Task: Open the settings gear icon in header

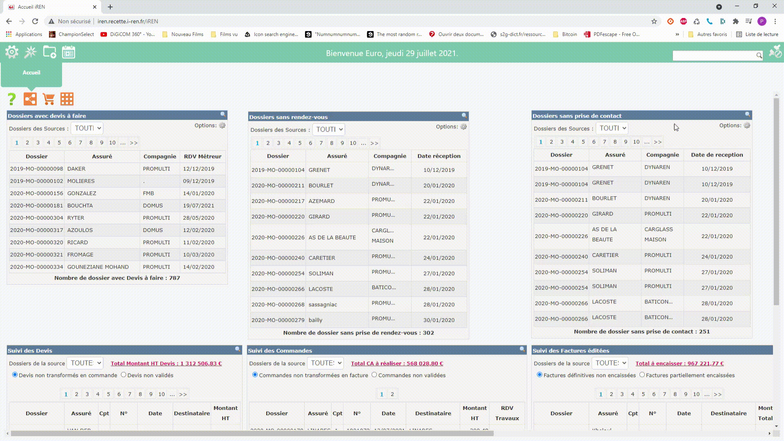Action: point(12,52)
